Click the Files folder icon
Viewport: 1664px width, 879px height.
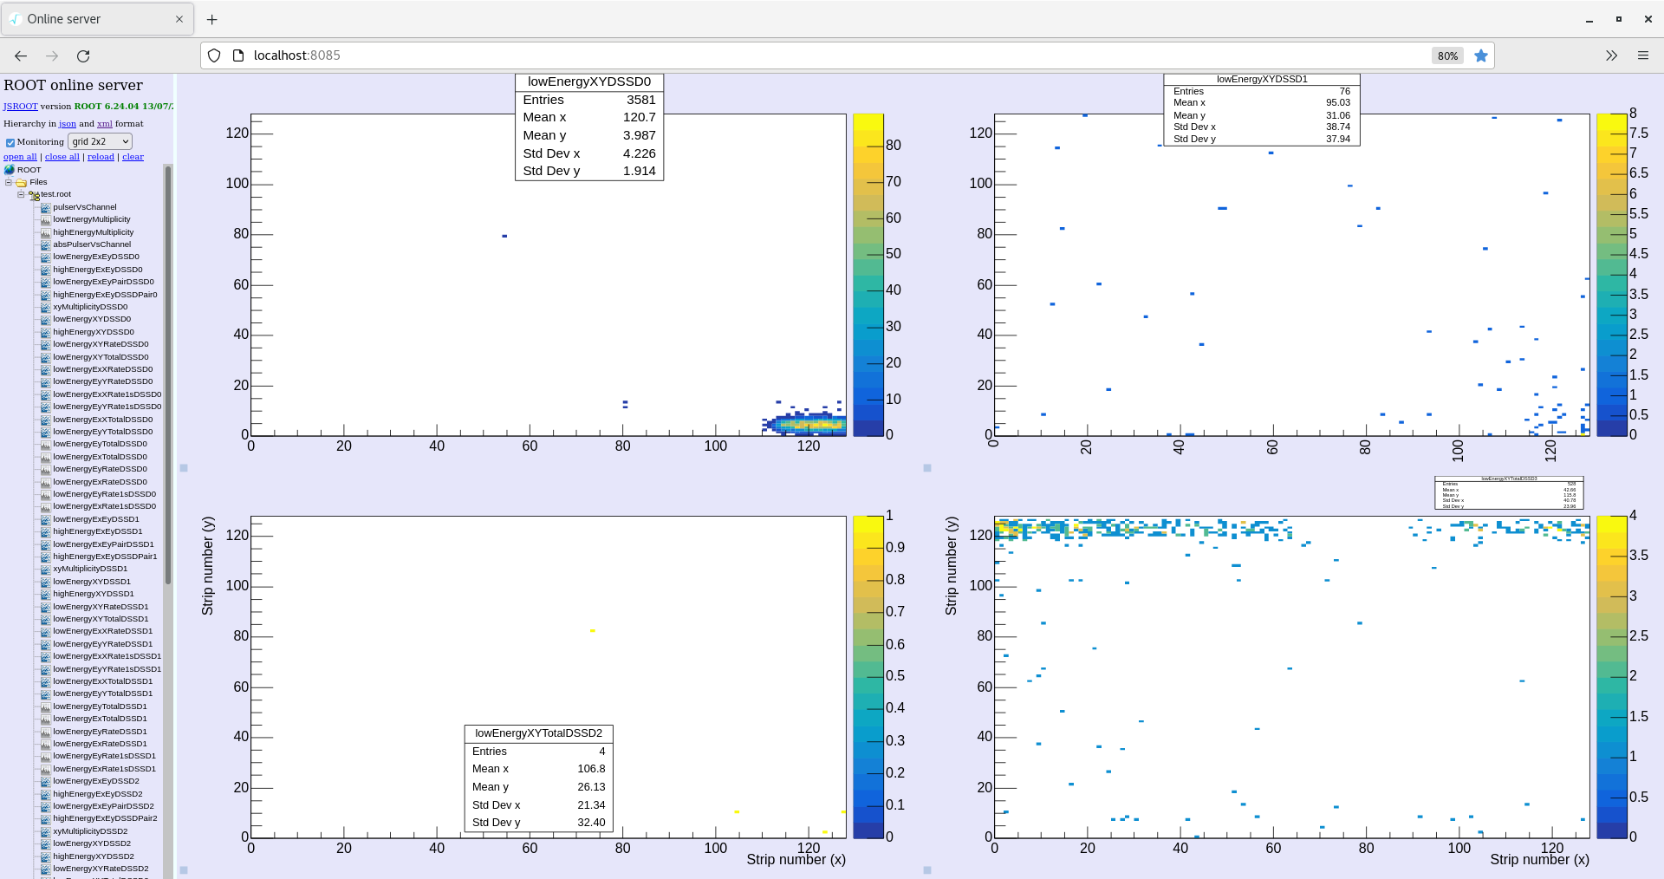[21, 183]
